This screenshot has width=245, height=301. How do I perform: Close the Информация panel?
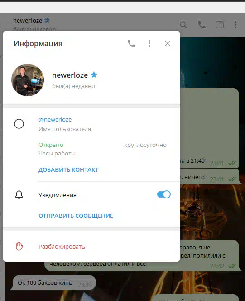pyautogui.click(x=168, y=43)
